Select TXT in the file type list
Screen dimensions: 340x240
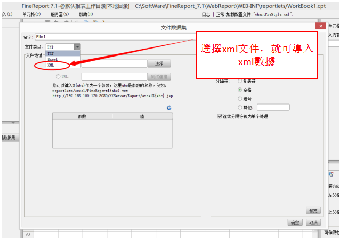point(63,53)
